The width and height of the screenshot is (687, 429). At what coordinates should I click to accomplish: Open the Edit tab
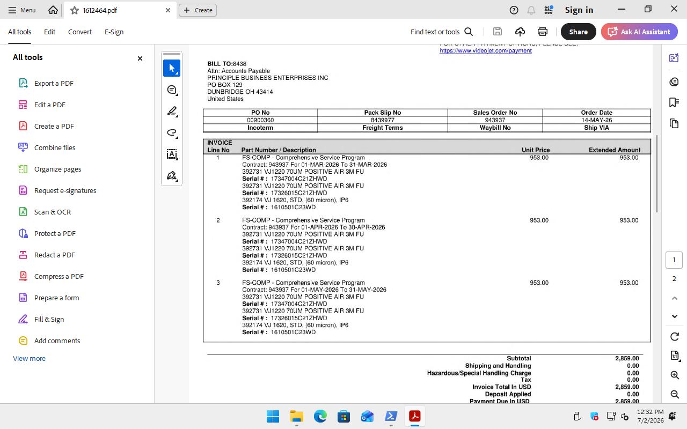pyautogui.click(x=49, y=32)
